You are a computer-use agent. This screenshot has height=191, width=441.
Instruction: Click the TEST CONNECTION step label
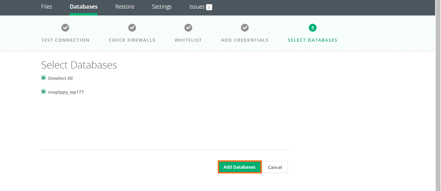[65, 40]
